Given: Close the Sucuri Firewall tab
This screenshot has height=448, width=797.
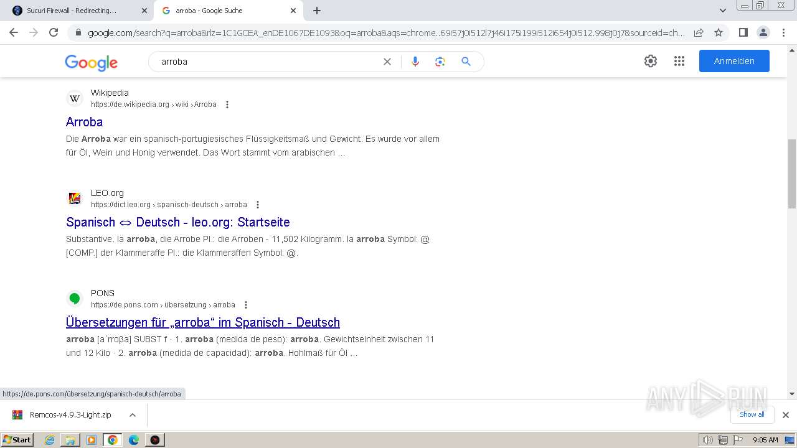Looking at the screenshot, I should (144, 11).
